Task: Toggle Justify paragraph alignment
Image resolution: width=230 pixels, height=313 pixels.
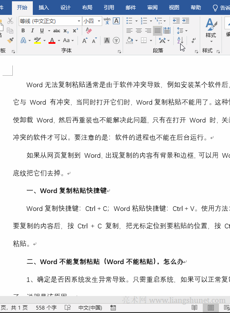Action: (x=158, y=31)
